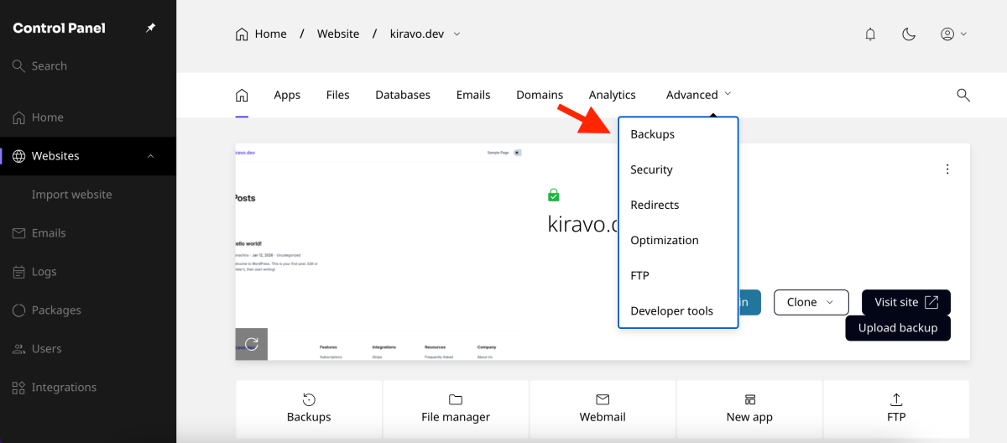The height and width of the screenshot is (443, 1007).
Task: Open the user account menu
Action: pyautogui.click(x=953, y=34)
